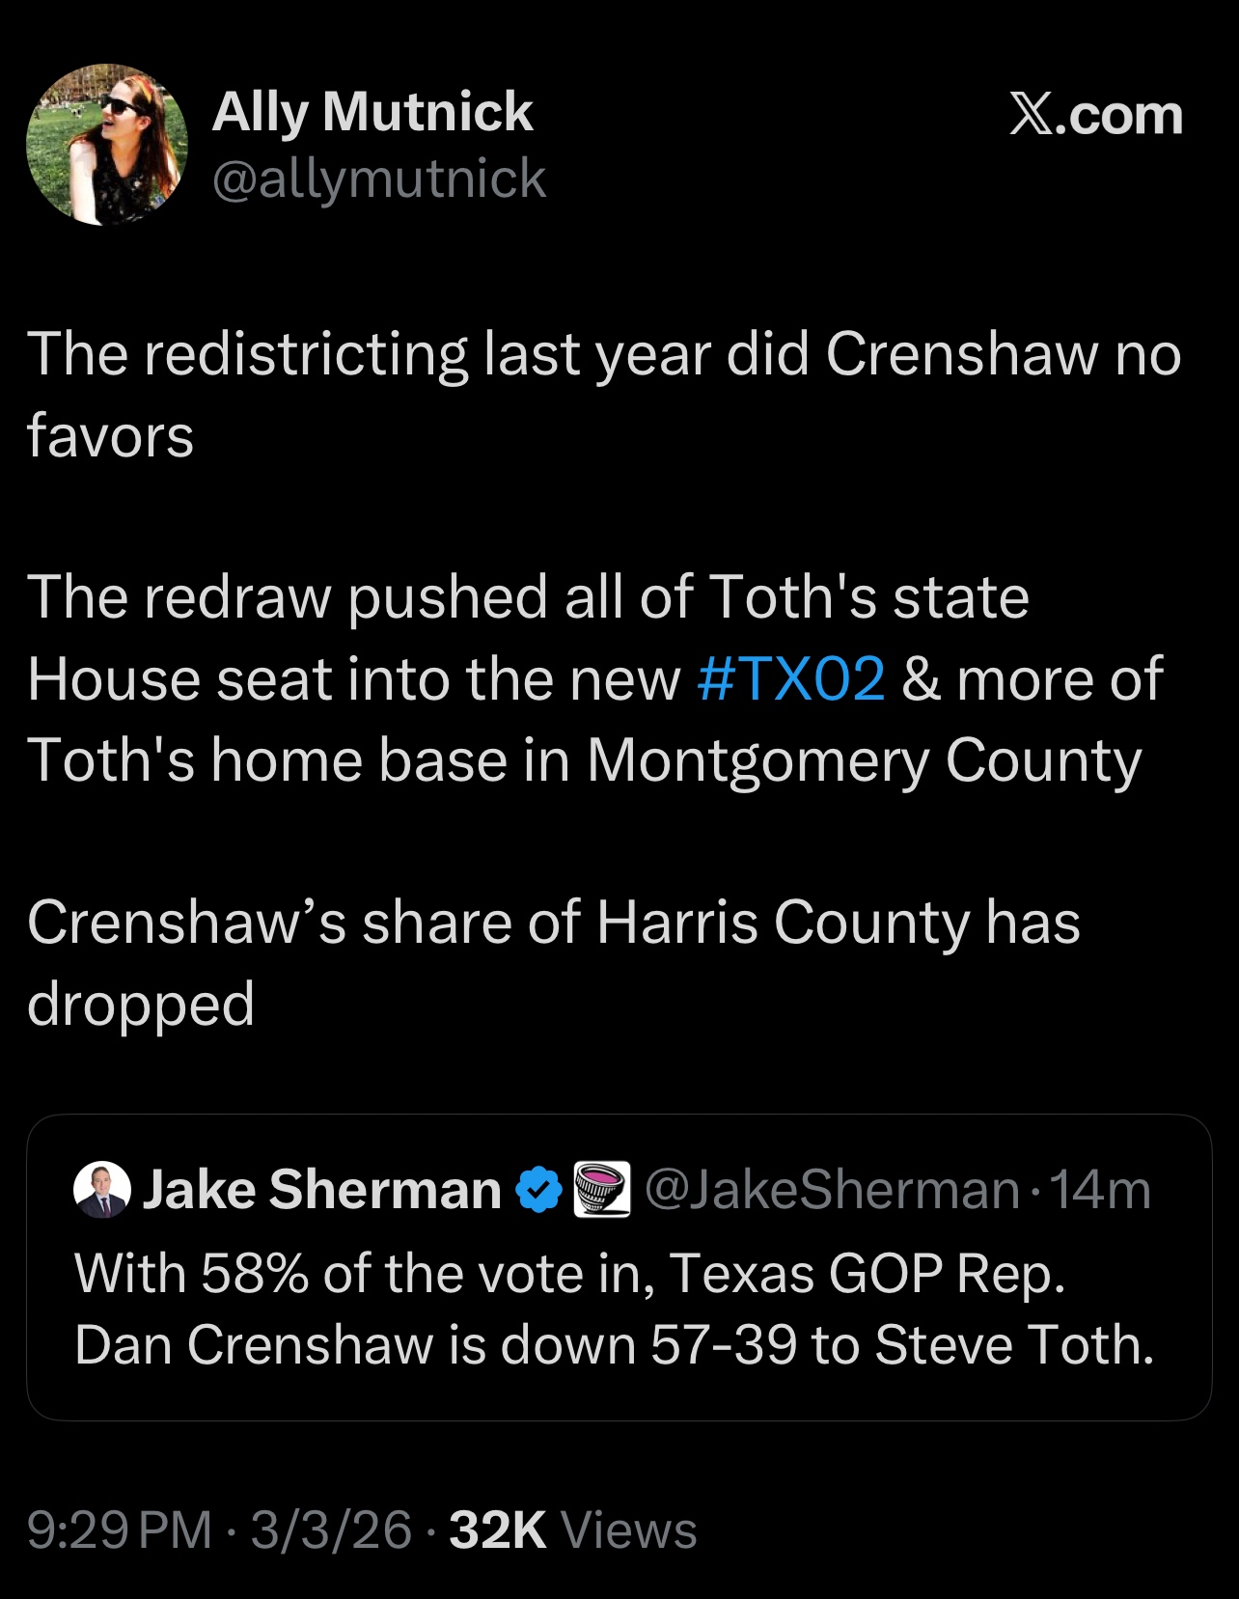
Task: Click Jake Sherman's blue verified badge
Action: pyautogui.click(x=538, y=1190)
